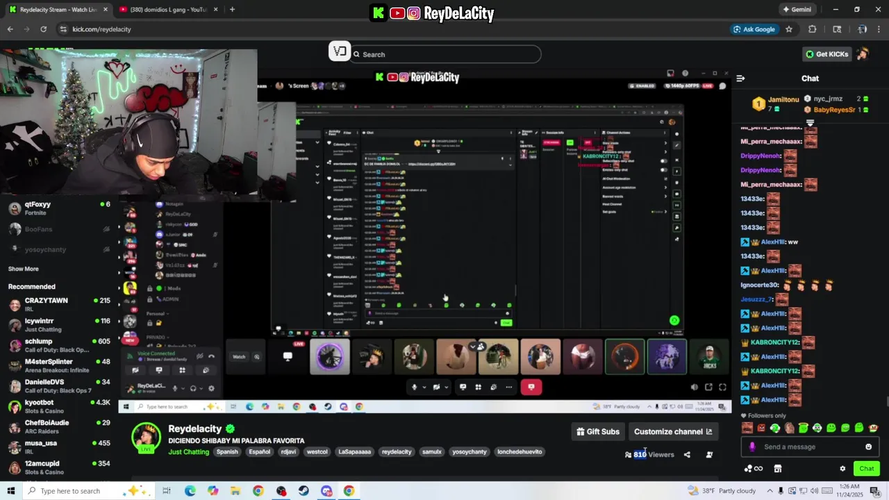Click the purple microphone icon in message box
The image size is (889, 500).
click(752, 447)
